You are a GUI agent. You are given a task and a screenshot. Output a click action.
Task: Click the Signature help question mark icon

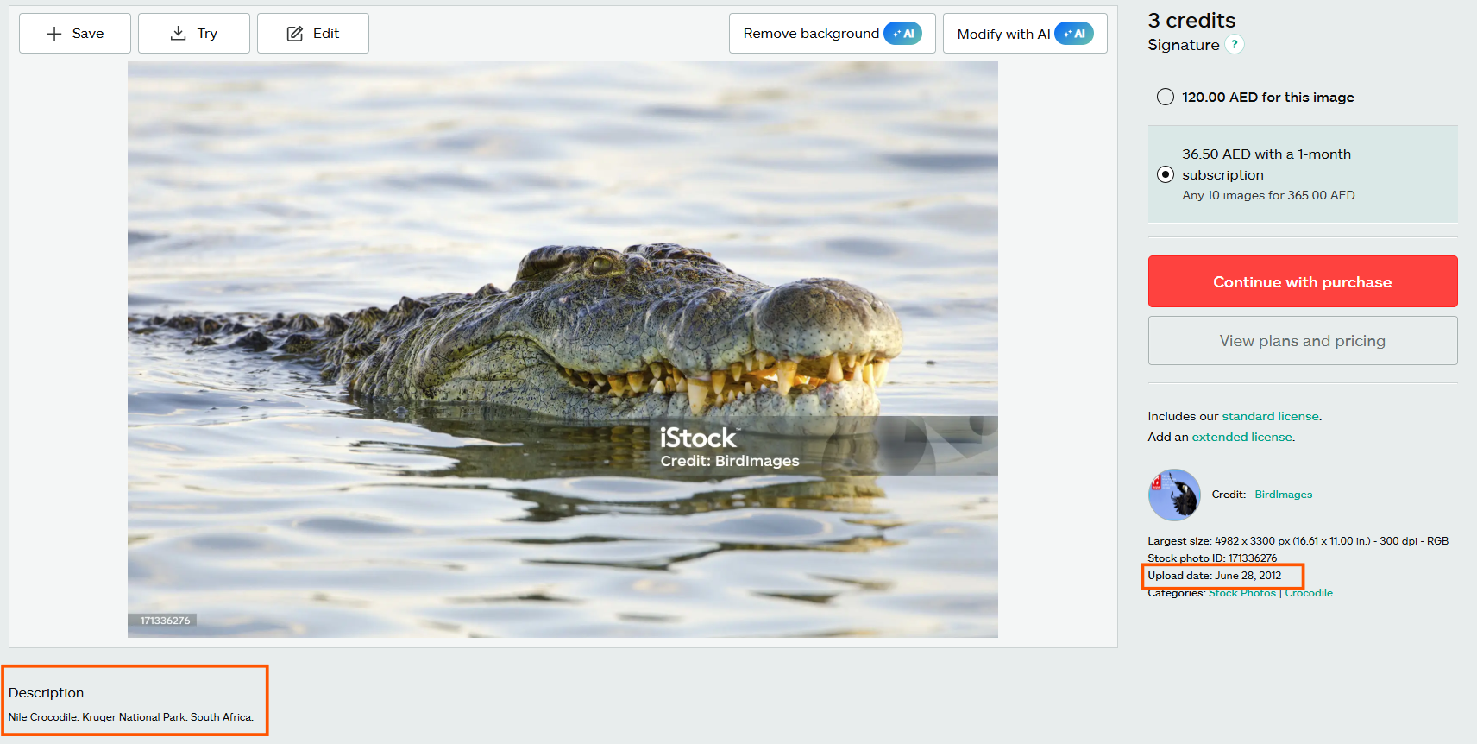pos(1235,45)
